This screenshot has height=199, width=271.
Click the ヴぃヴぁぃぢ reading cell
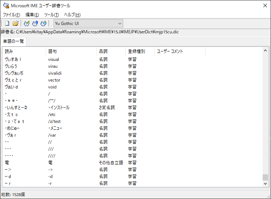[x=14, y=73]
